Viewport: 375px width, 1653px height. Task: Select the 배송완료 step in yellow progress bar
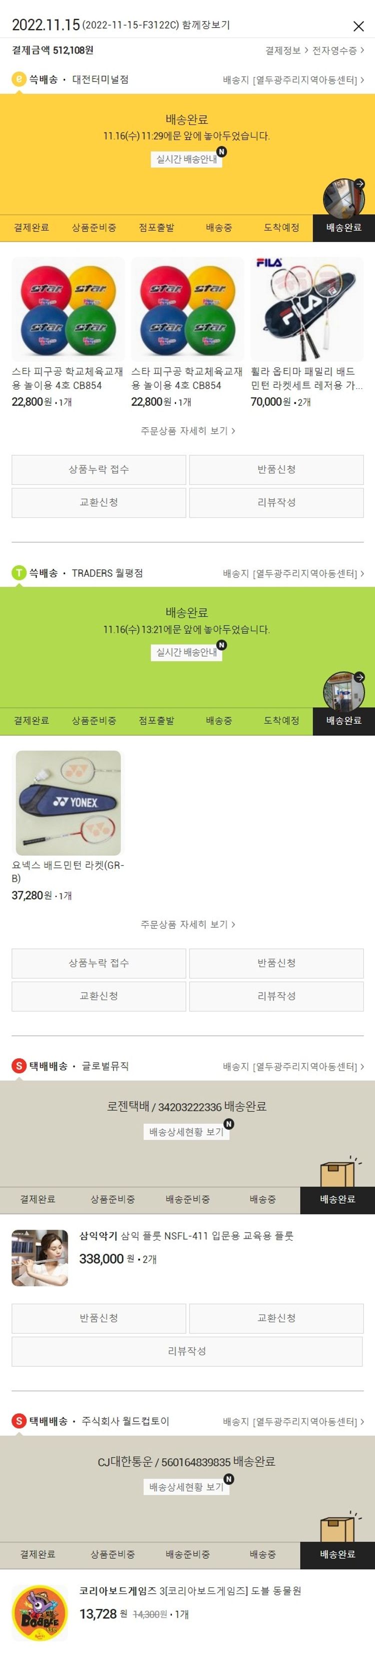point(343,228)
